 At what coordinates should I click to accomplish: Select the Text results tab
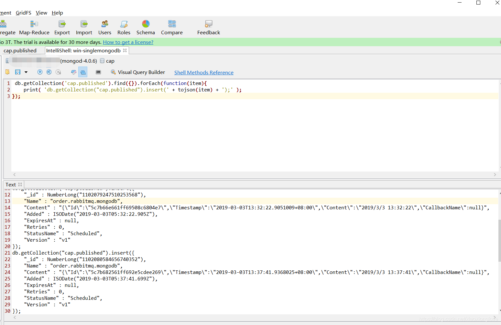(x=10, y=184)
